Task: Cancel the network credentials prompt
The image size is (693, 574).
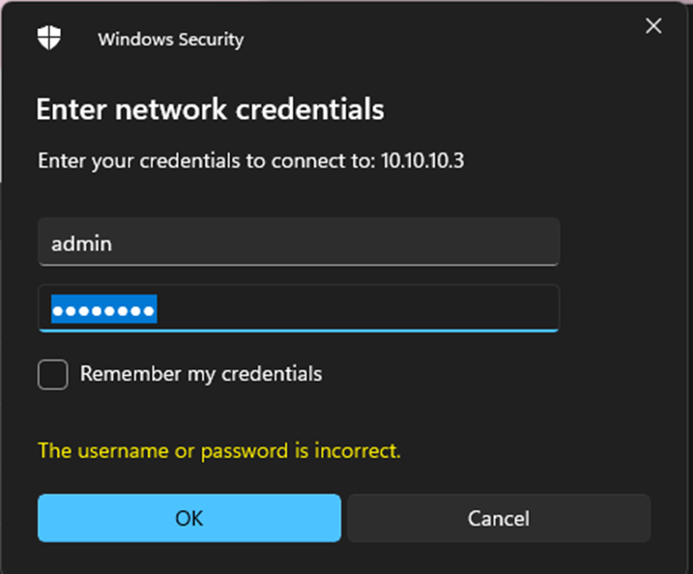Action: [499, 518]
